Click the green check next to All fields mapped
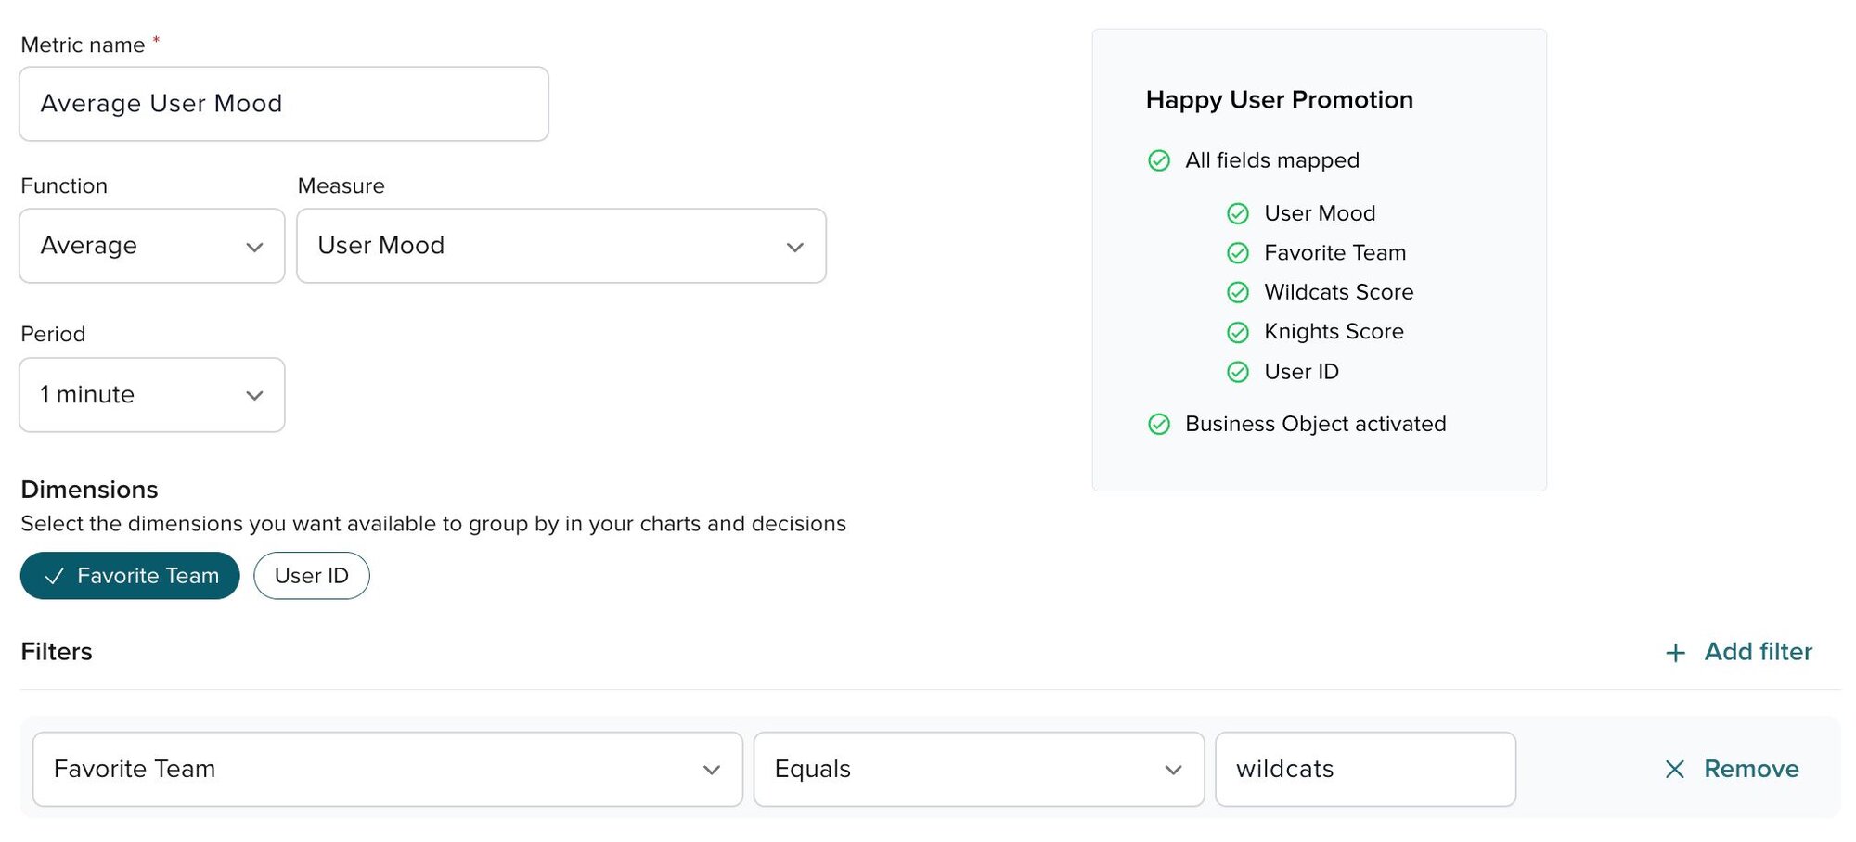This screenshot has width=1856, height=842. [1159, 161]
